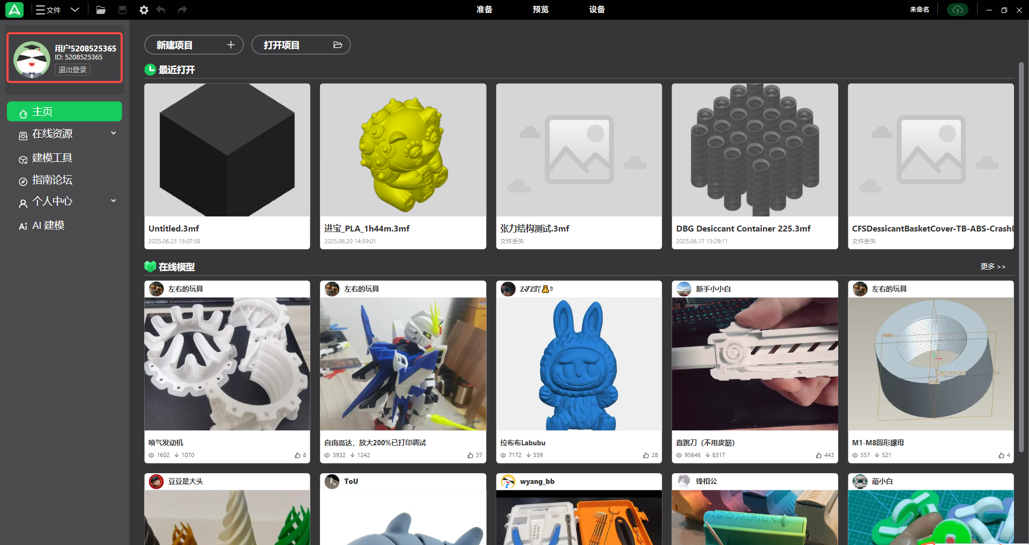The image size is (1029, 545).
Task: Open the 文件 hamburger menu
Action: click(48, 10)
